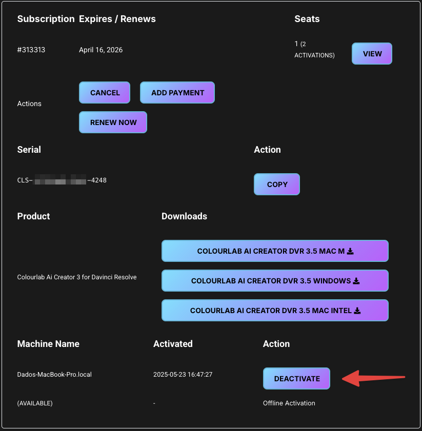This screenshot has width=422, height=431.
Task: Click the download icon on the Windows button
Action: 356,281
